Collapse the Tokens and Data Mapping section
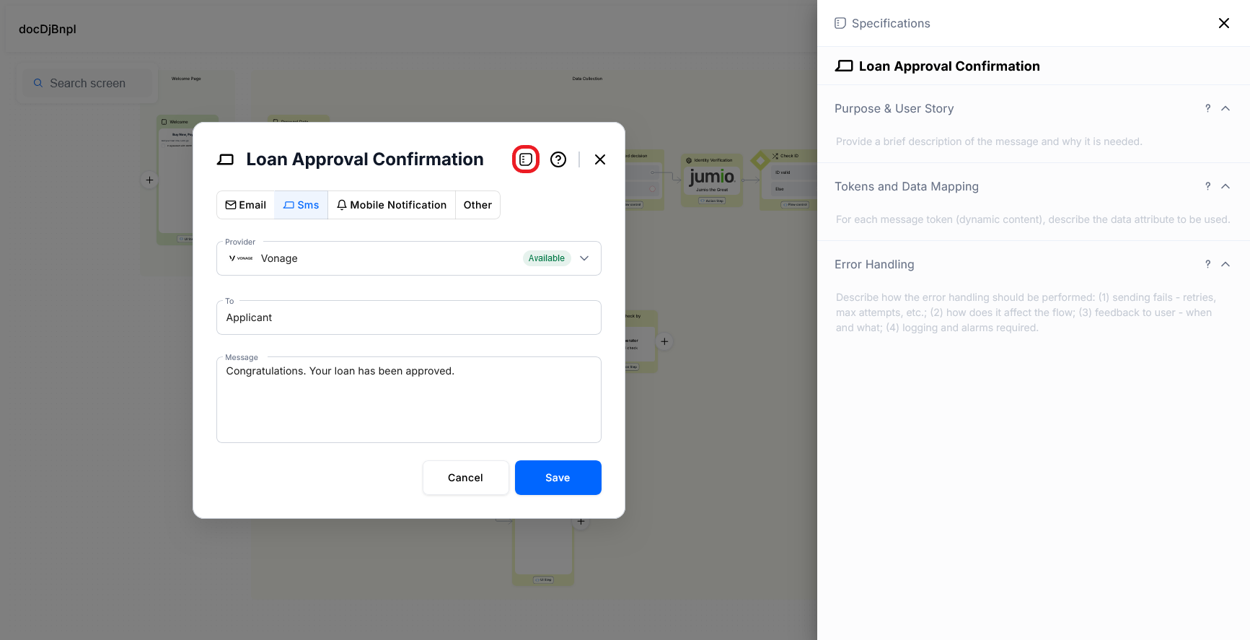The height and width of the screenshot is (640, 1250). (x=1225, y=186)
